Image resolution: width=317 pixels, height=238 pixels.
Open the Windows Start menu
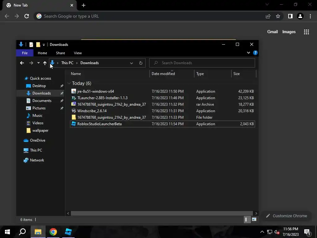(x=7, y=232)
